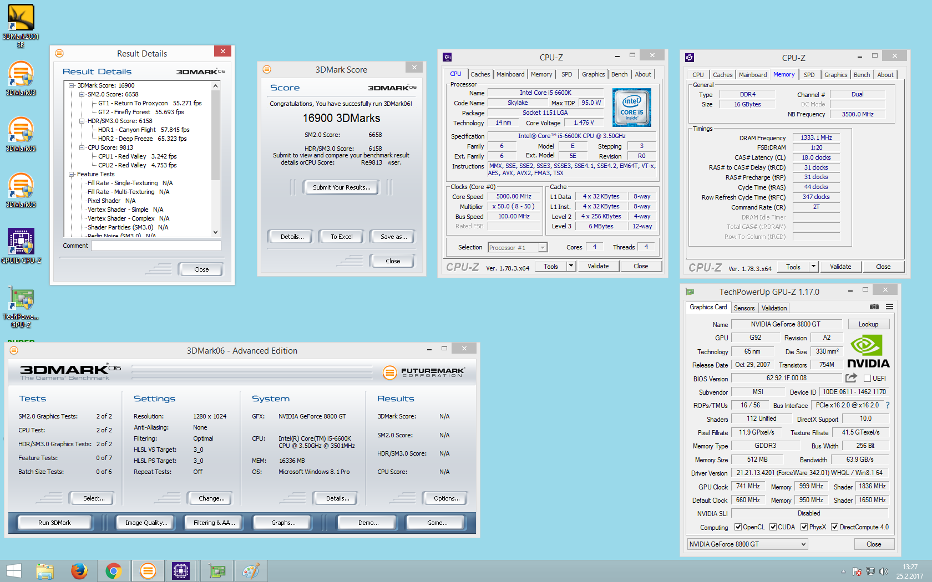
Task: Open the CPUID CPU-Z desktop shortcut
Action: [x=21, y=246]
